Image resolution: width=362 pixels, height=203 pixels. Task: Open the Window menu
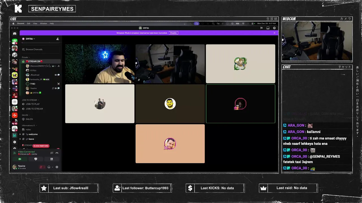coord(43,23)
